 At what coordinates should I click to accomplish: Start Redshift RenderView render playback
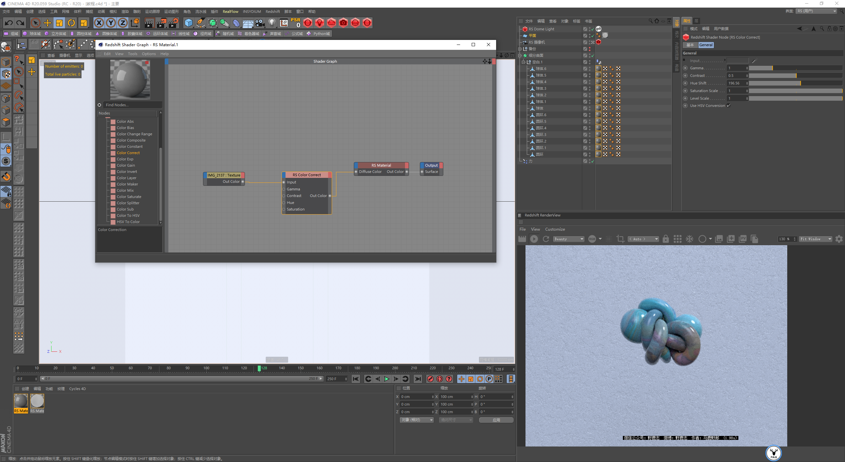point(534,239)
